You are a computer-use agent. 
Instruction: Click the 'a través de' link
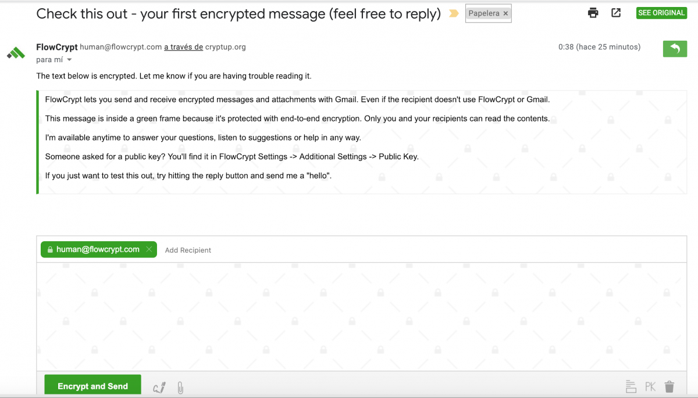pyautogui.click(x=183, y=47)
